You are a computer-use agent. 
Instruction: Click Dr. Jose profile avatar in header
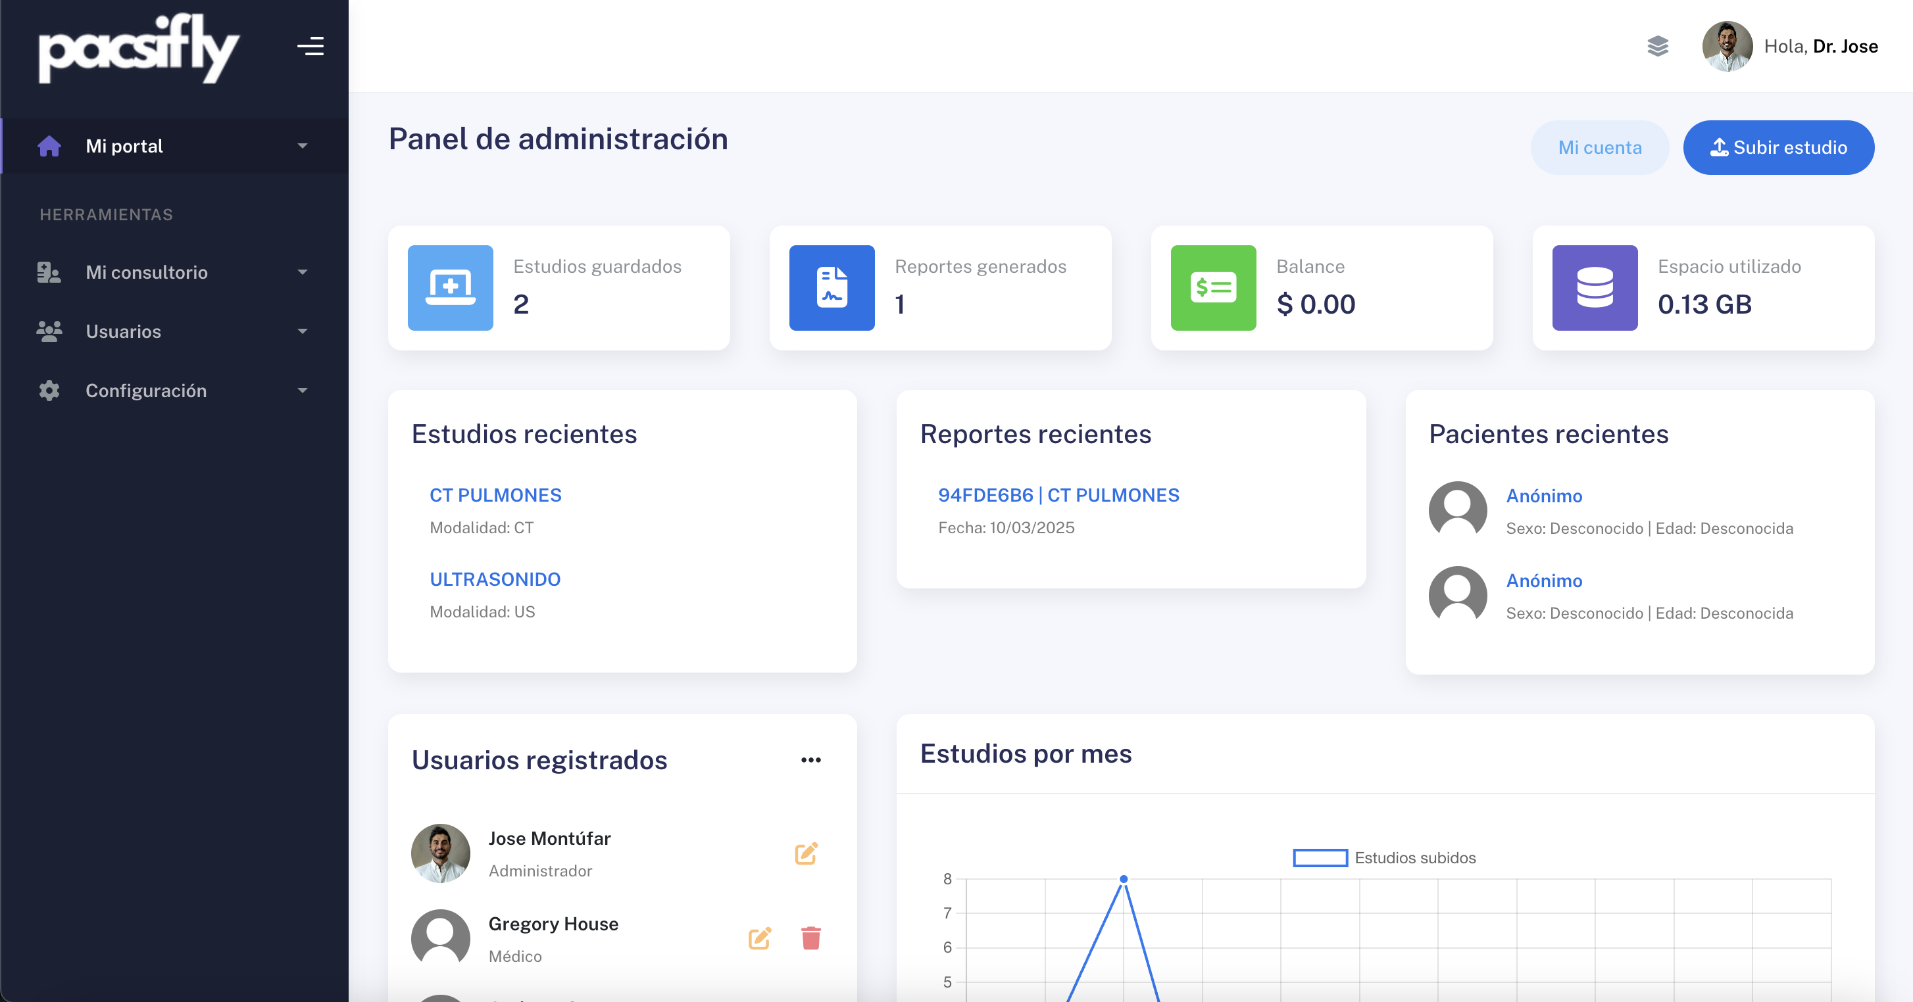pyautogui.click(x=1727, y=46)
